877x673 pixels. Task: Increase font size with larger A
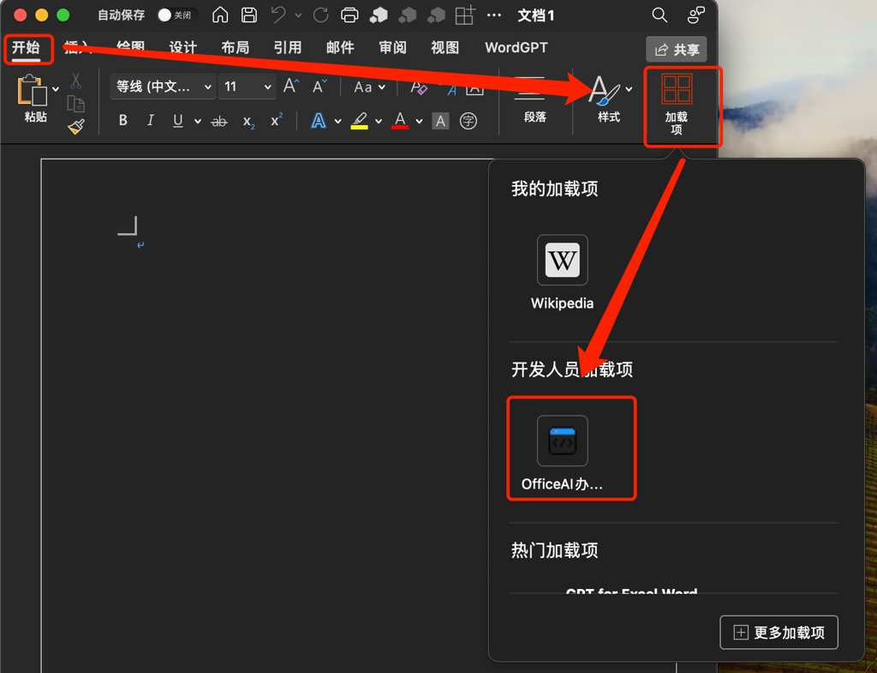point(291,87)
